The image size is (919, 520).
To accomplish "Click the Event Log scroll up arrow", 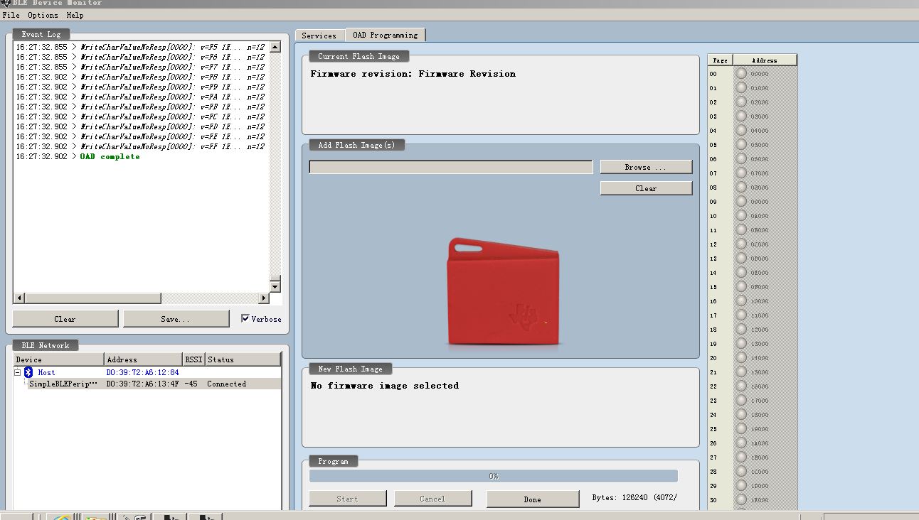I will tap(275, 47).
